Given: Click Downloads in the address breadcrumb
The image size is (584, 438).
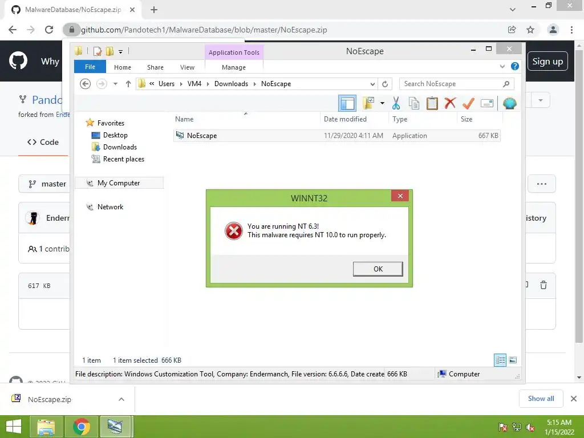Looking at the screenshot, I should tap(231, 84).
